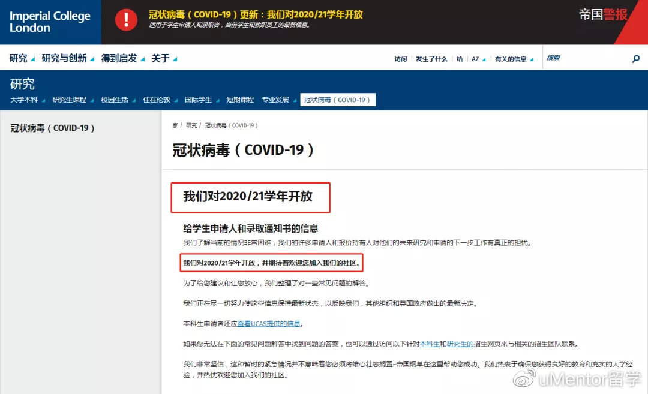Click 冠状病毒 (COVID-19) in the left sidebar

click(52, 128)
